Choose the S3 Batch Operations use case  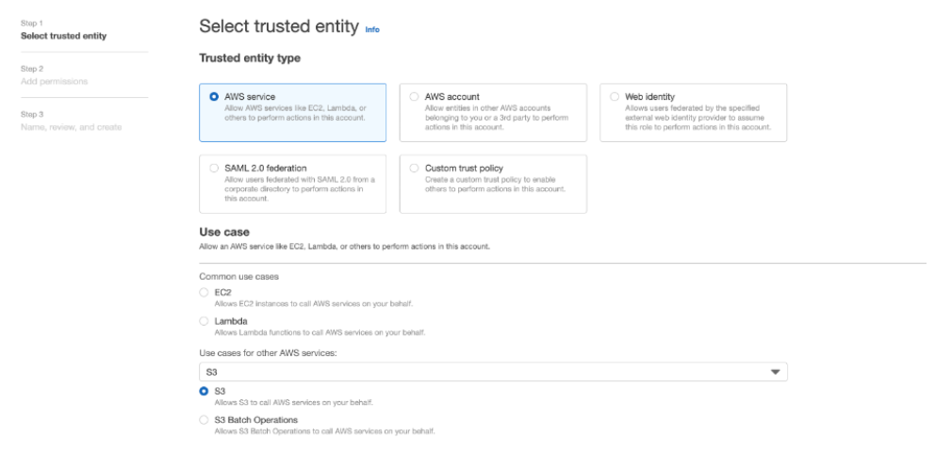point(205,419)
